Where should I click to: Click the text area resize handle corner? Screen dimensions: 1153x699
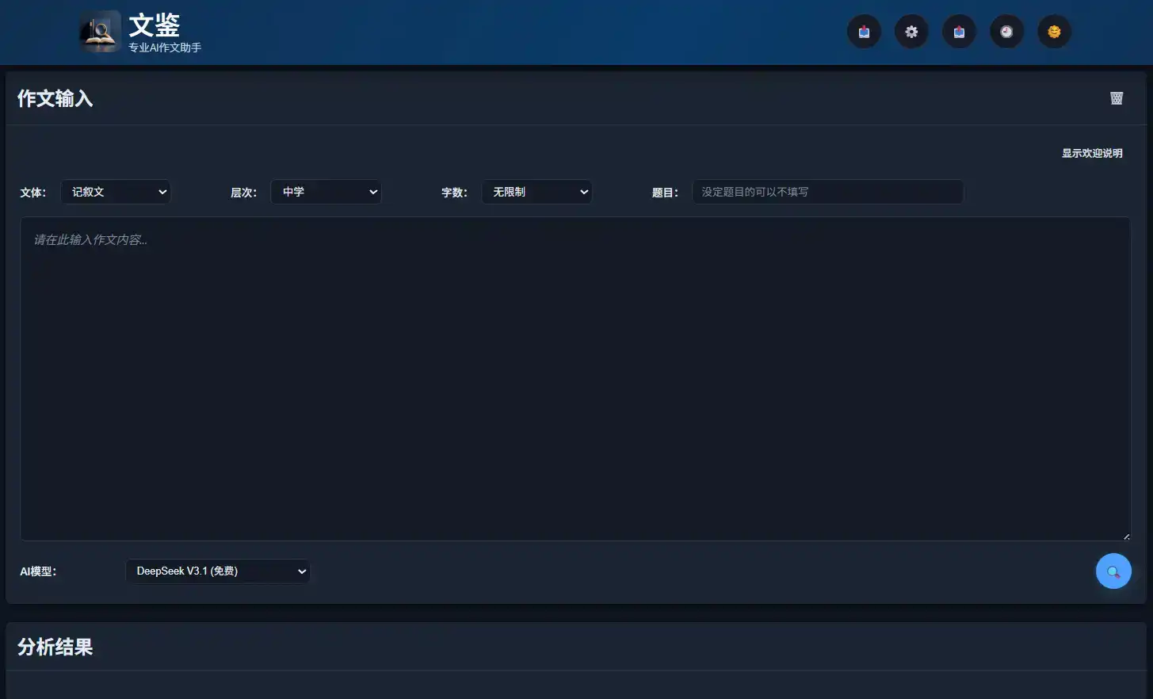(x=1126, y=537)
